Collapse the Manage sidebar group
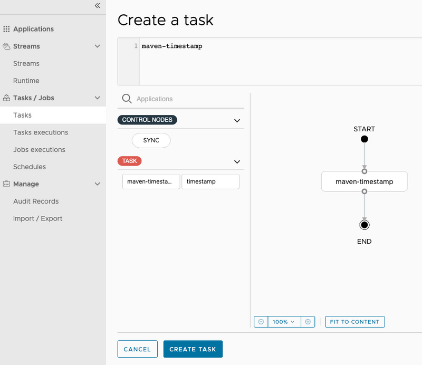The height and width of the screenshot is (365, 422). (97, 184)
